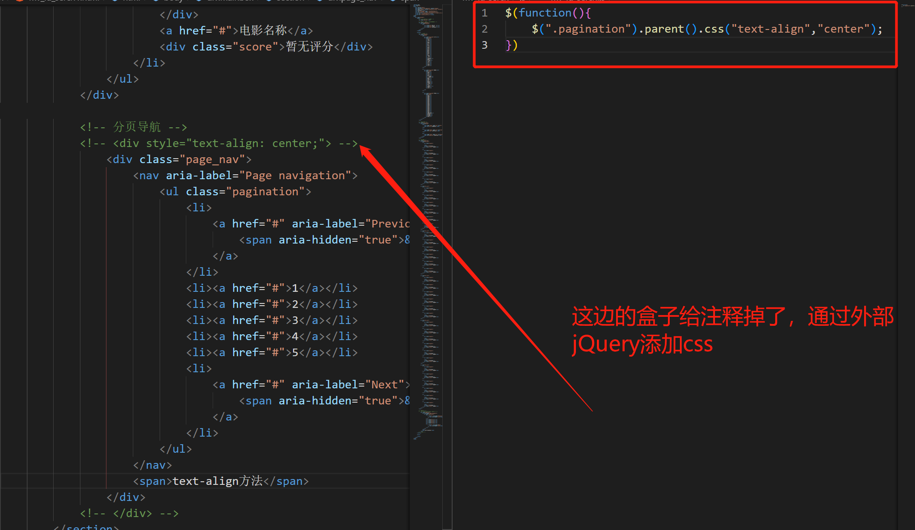Click the $(function(){ line in JS editor
The height and width of the screenshot is (530, 915).
click(548, 13)
